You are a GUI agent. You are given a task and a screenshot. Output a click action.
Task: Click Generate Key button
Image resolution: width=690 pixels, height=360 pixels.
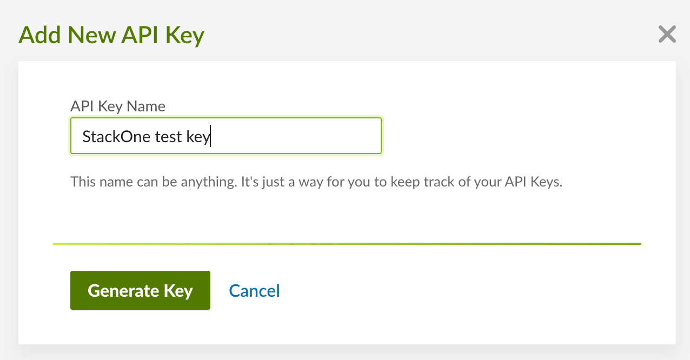click(x=140, y=290)
